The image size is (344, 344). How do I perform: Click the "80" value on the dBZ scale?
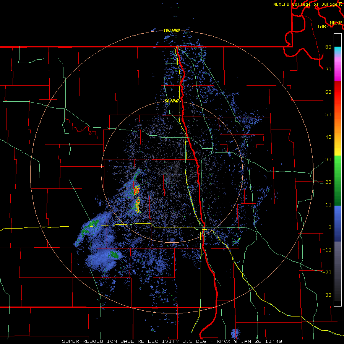[x=328, y=47]
